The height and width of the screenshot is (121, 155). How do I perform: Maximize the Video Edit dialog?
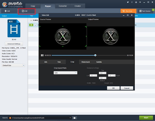[x=128, y=15]
